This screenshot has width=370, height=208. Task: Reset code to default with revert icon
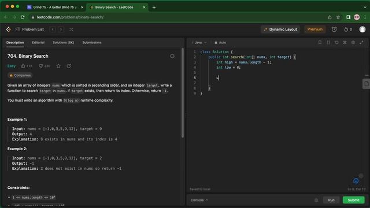coord(336,42)
